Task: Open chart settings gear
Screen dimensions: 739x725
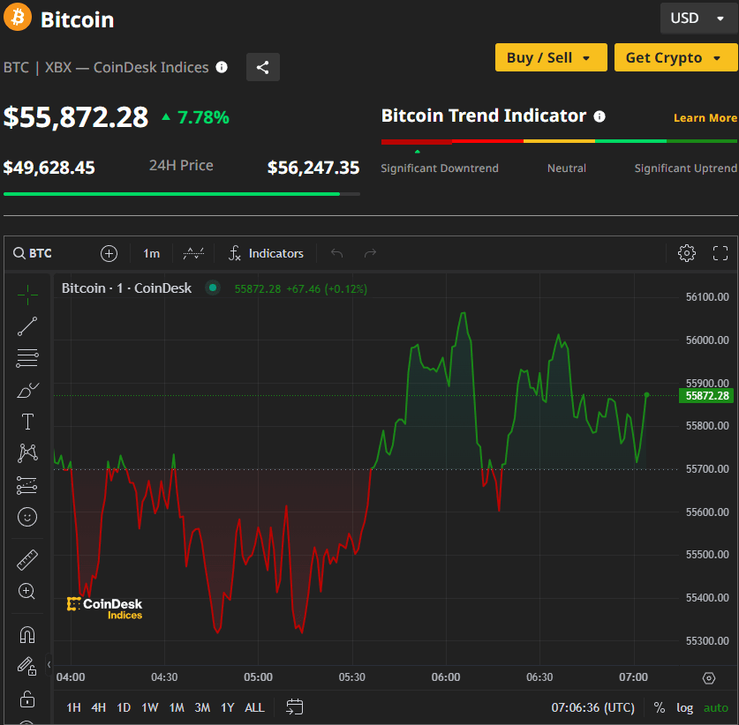Action: point(687,253)
